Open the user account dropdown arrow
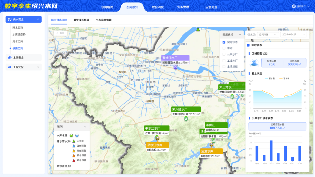This screenshot has height=177, width=315. click(x=309, y=6)
